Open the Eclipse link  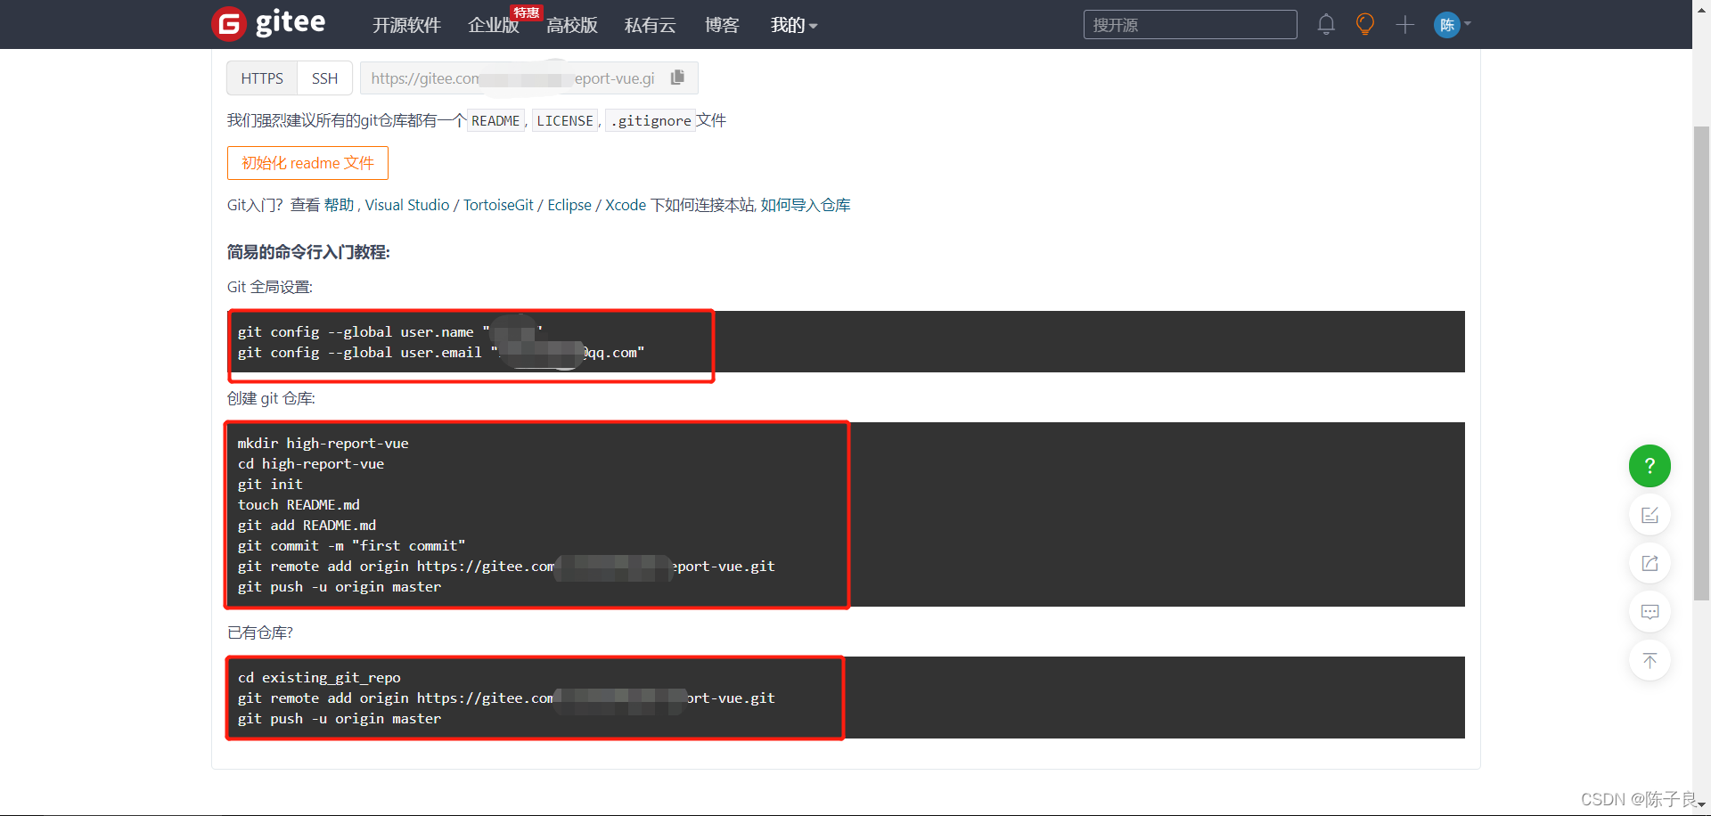pos(569,205)
